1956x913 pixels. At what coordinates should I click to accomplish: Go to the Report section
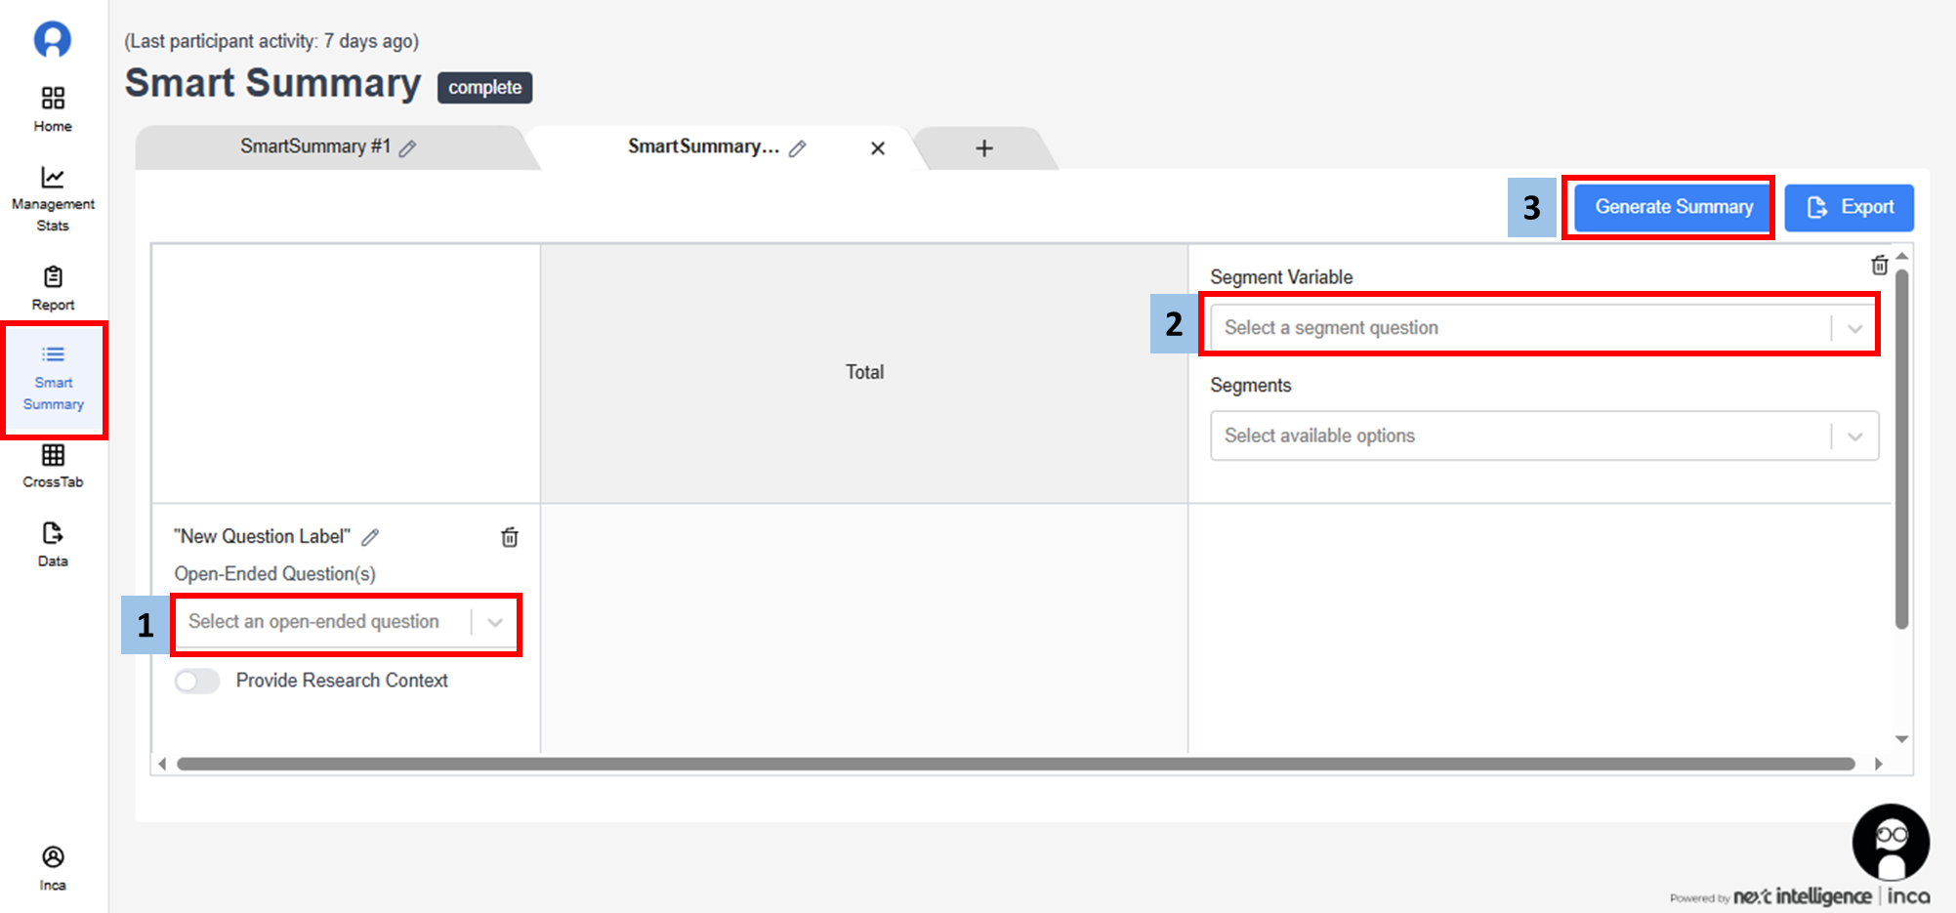(53, 288)
